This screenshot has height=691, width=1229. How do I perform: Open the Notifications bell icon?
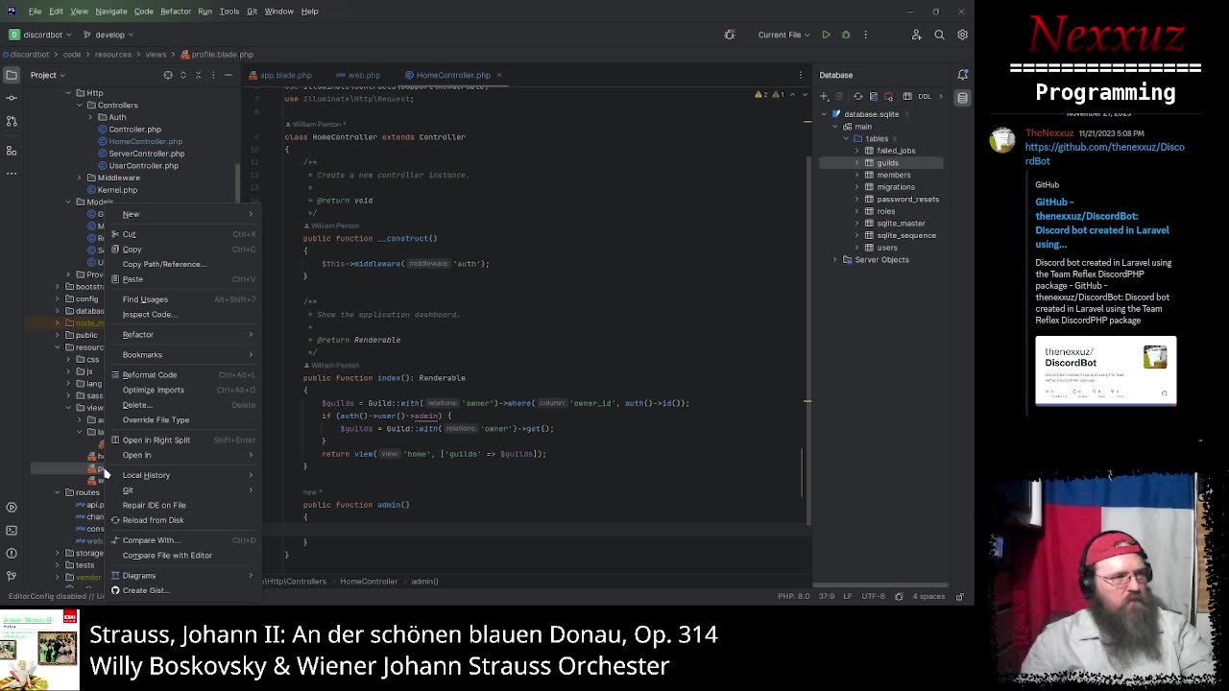pyautogui.click(x=962, y=75)
